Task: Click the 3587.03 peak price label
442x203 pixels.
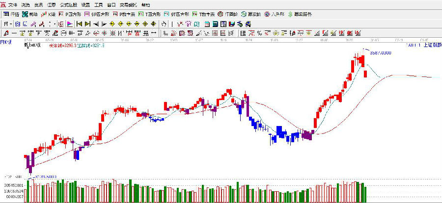Action: click(x=380, y=52)
